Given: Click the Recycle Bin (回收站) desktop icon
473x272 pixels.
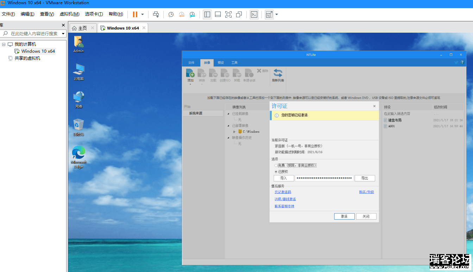Looking at the screenshot, I should pos(78,125).
